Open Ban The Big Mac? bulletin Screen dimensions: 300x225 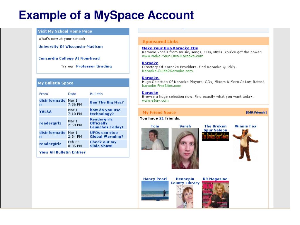pos(107,102)
